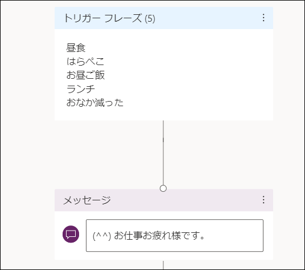The image size is (305, 270).
Task: Click the (5) phrase count label
Action: tap(150, 19)
